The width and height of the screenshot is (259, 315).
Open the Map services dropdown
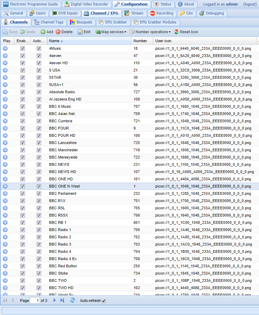[x=111, y=32]
